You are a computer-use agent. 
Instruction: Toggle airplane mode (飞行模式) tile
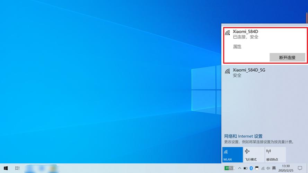(254, 155)
